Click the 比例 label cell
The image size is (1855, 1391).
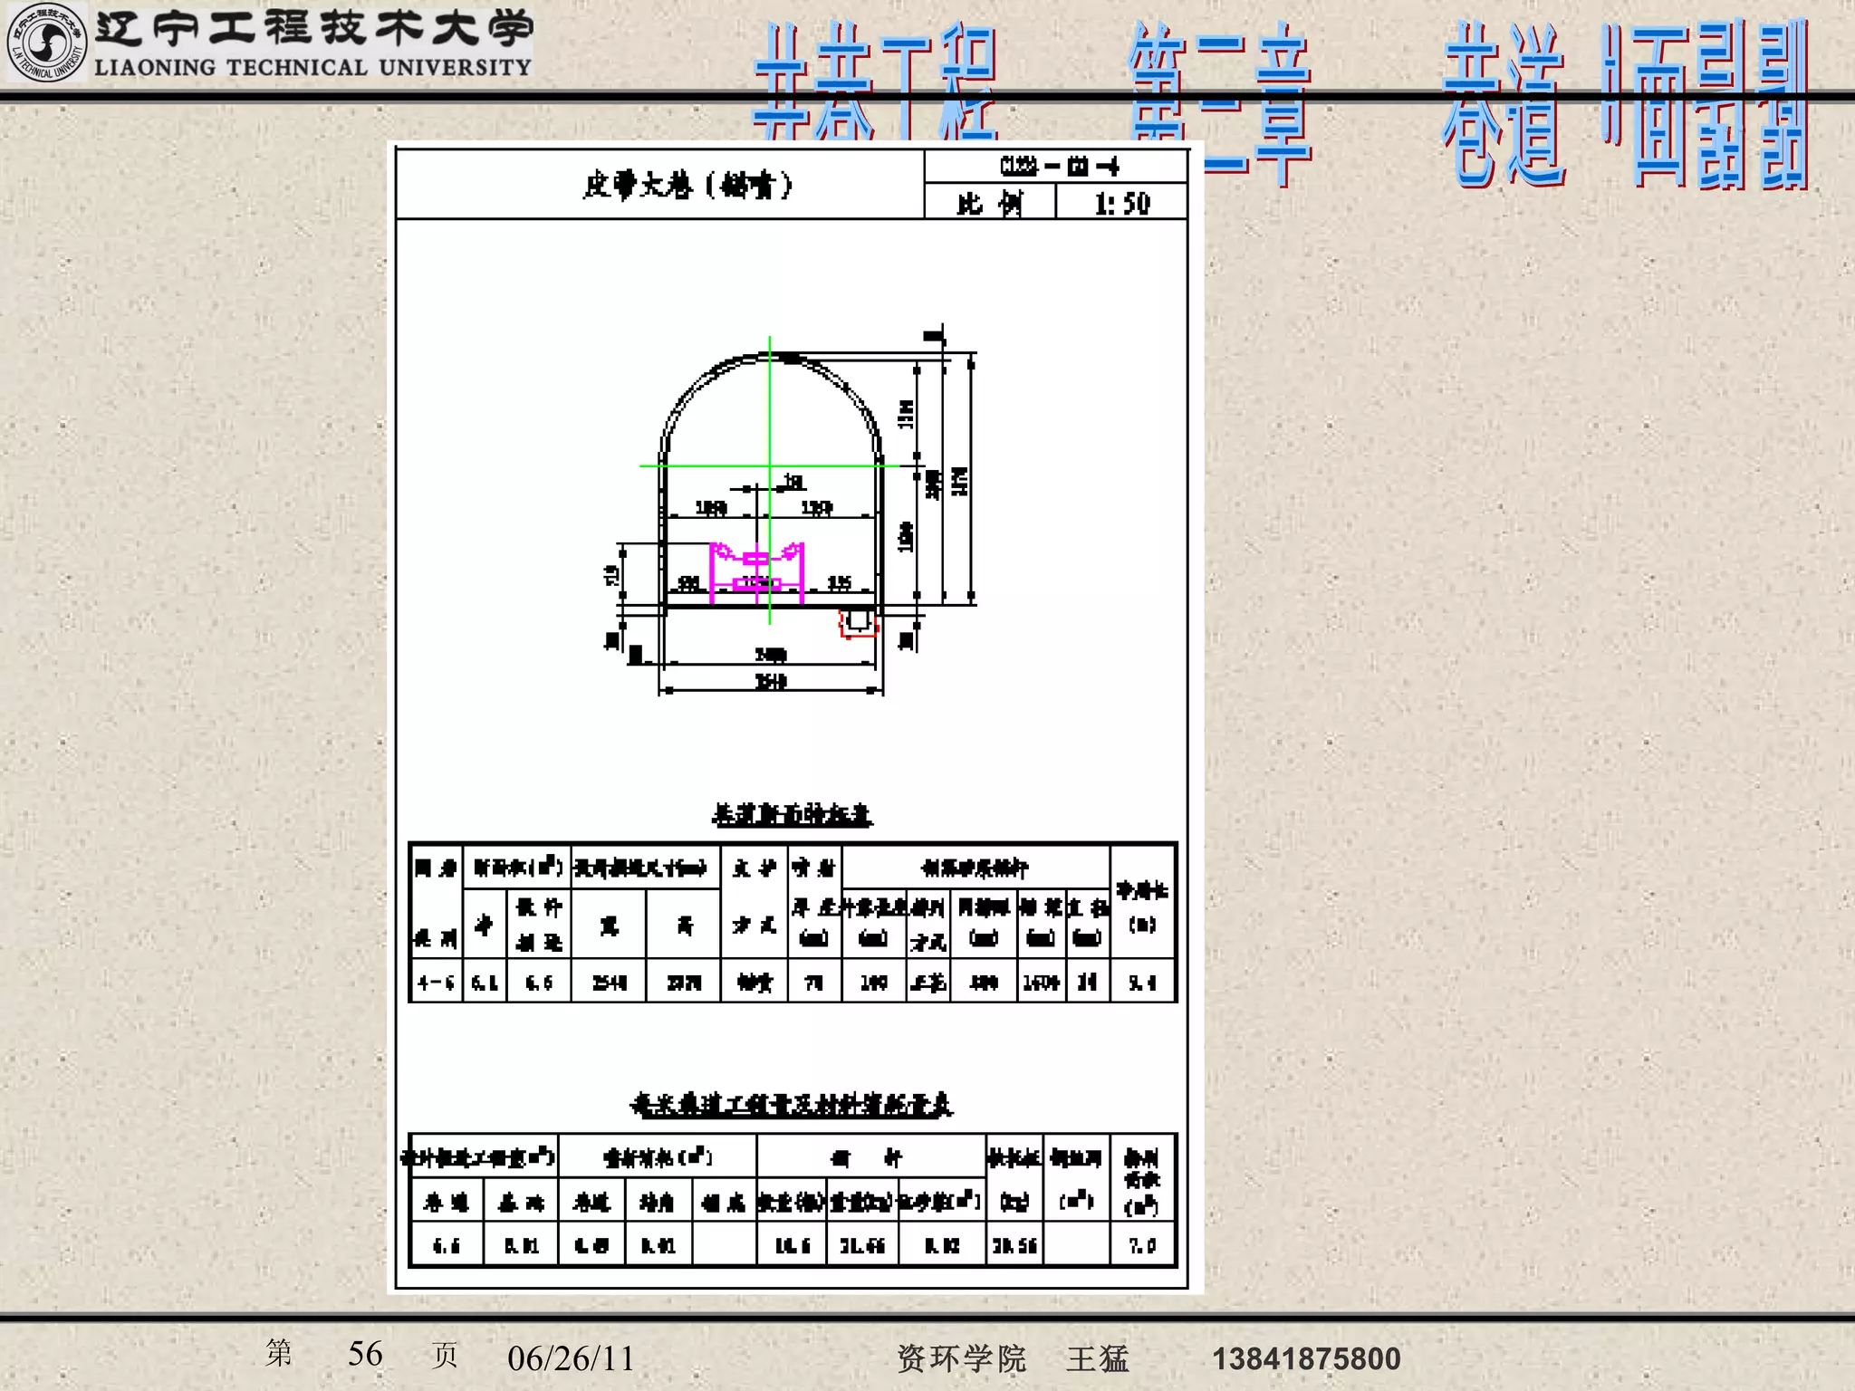pos(989,203)
